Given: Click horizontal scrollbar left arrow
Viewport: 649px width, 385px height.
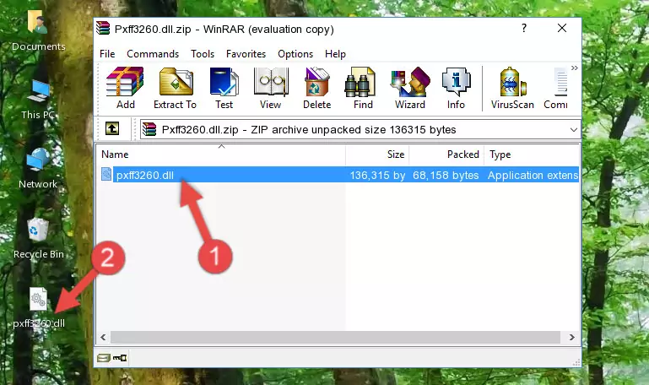Looking at the screenshot, I should click(103, 337).
